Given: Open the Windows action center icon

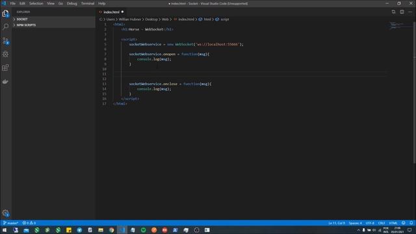Looking at the screenshot, I should (x=409, y=230).
